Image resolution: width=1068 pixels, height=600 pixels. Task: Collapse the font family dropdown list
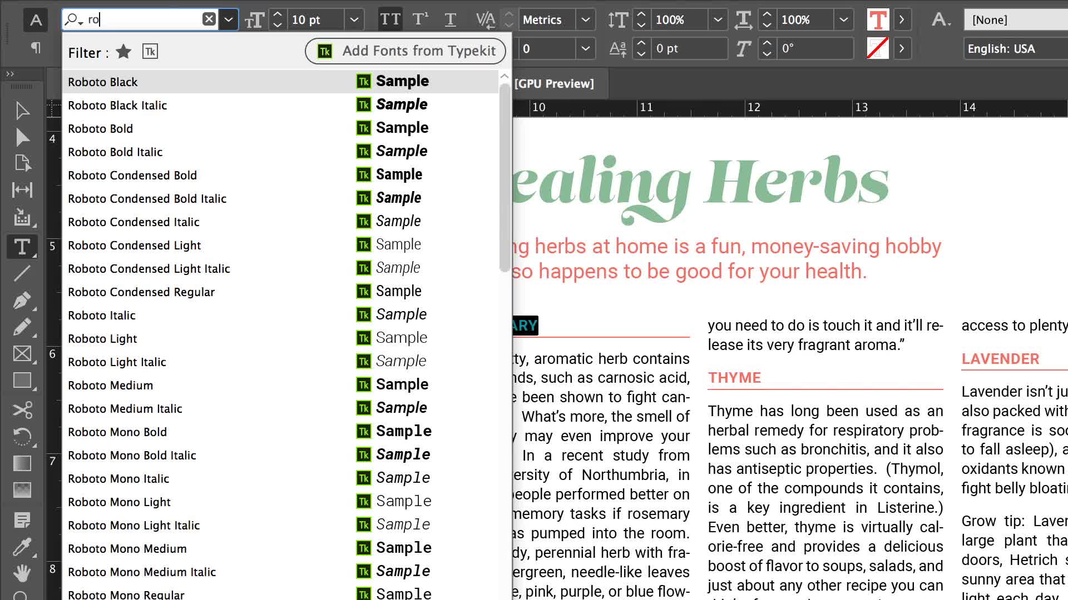click(229, 20)
